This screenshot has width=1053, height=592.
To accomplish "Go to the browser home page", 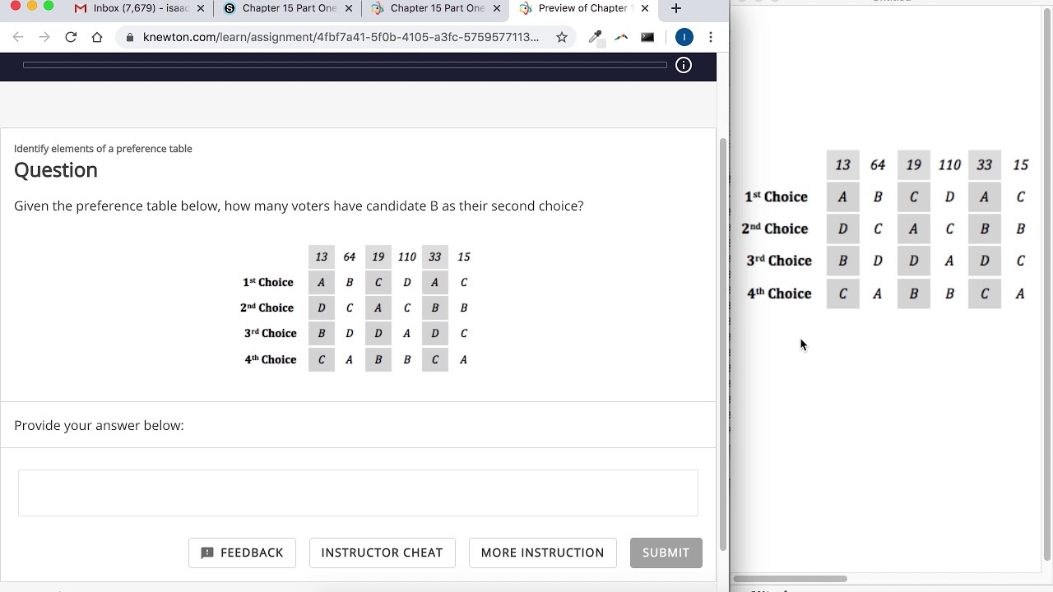I will (97, 37).
